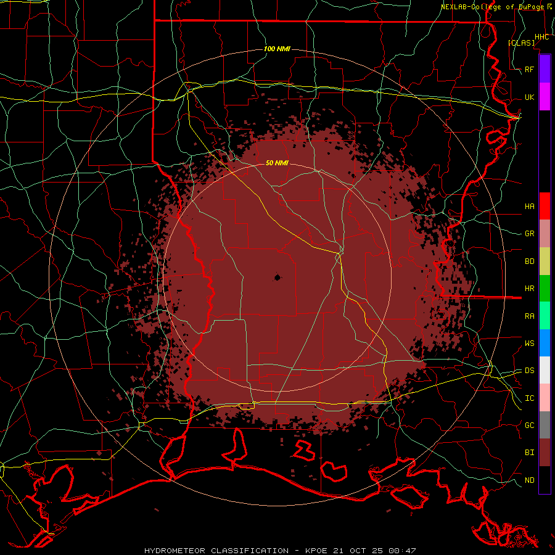This screenshot has height=555, width=555.
Task: Click the "NEXLAB-College of DuPage" credit text
Action: pyautogui.click(x=492, y=7)
